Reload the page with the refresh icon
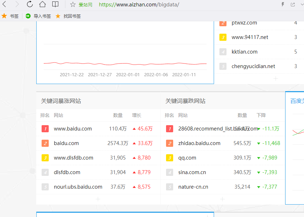This screenshot has width=304, height=217. tap(30, 4)
